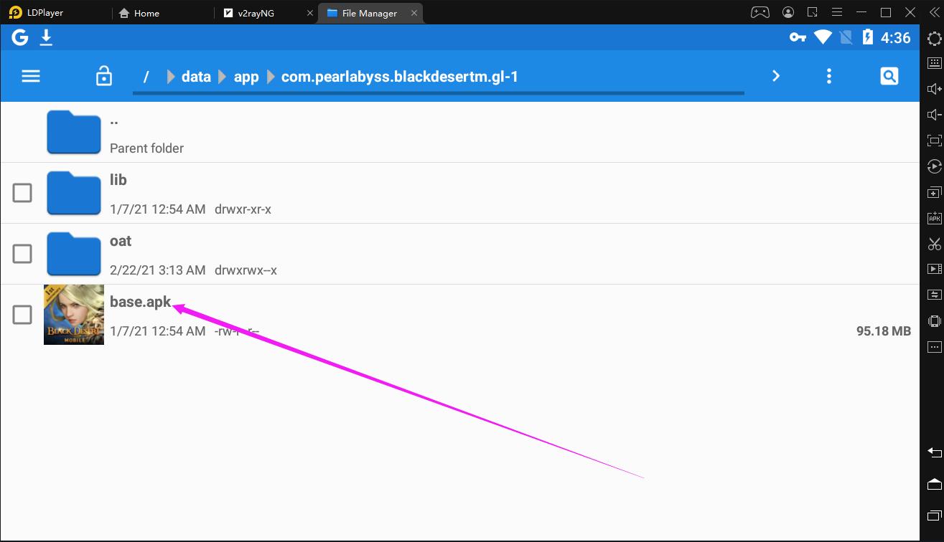The width and height of the screenshot is (944, 542).
Task: Install APK via sidebar APK icon
Action: tap(934, 218)
